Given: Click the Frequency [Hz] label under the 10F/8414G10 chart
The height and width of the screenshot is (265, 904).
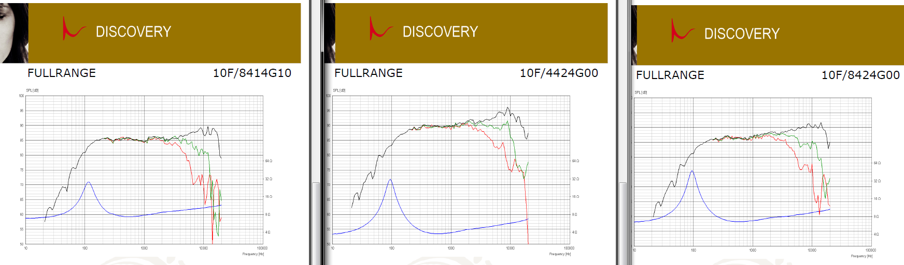Looking at the screenshot, I should (x=253, y=254).
